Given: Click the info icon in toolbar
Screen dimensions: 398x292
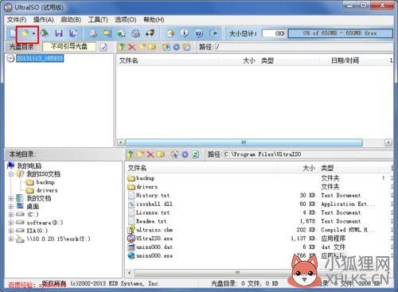Looking at the screenshot, I should pos(185,33).
